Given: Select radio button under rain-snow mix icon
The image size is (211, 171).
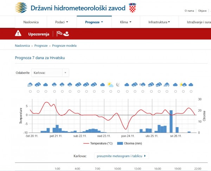Looking at the screenshot, I should tap(167, 92).
